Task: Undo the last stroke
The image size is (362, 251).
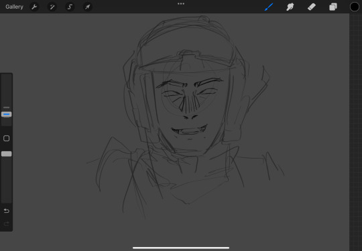Action: pos(7,211)
